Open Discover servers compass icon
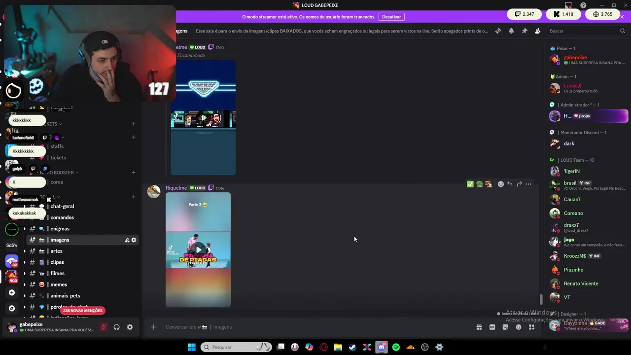This screenshot has width=631, height=355. point(12,308)
